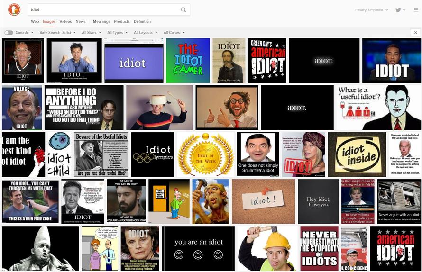Open the Twitter bird icon menu
The width and height of the screenshot is (422, 272).
click(401, 10)
